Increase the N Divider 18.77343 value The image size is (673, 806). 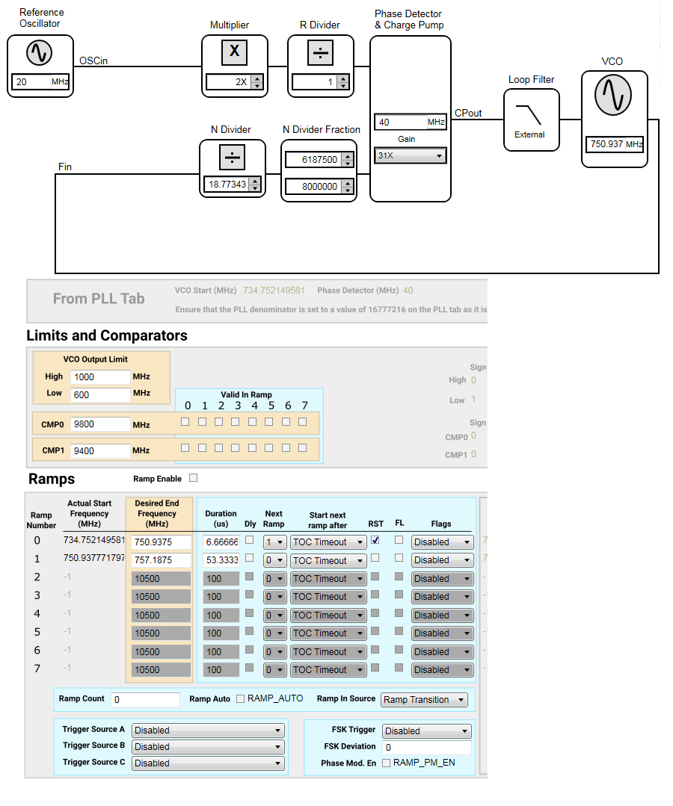255,181
